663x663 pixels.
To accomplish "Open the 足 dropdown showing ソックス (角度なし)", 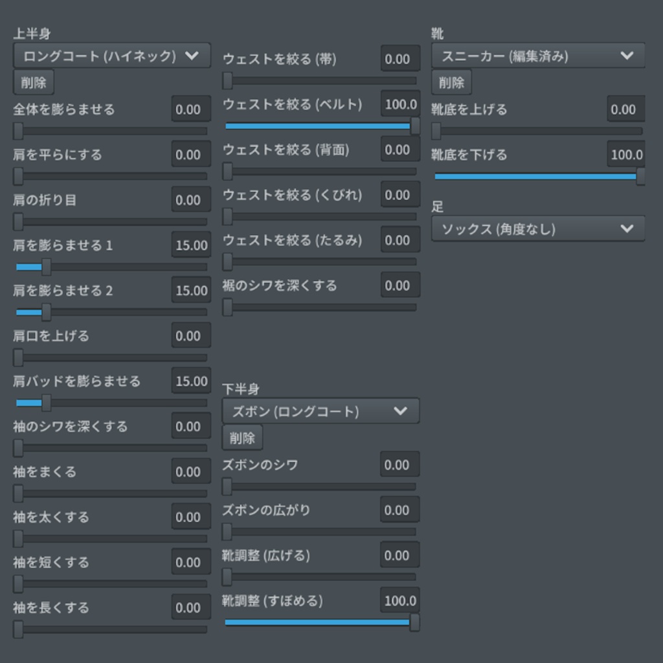I will (538, 229).
